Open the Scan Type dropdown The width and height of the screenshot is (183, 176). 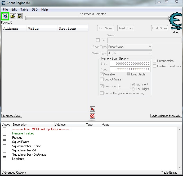click(130, 47)
